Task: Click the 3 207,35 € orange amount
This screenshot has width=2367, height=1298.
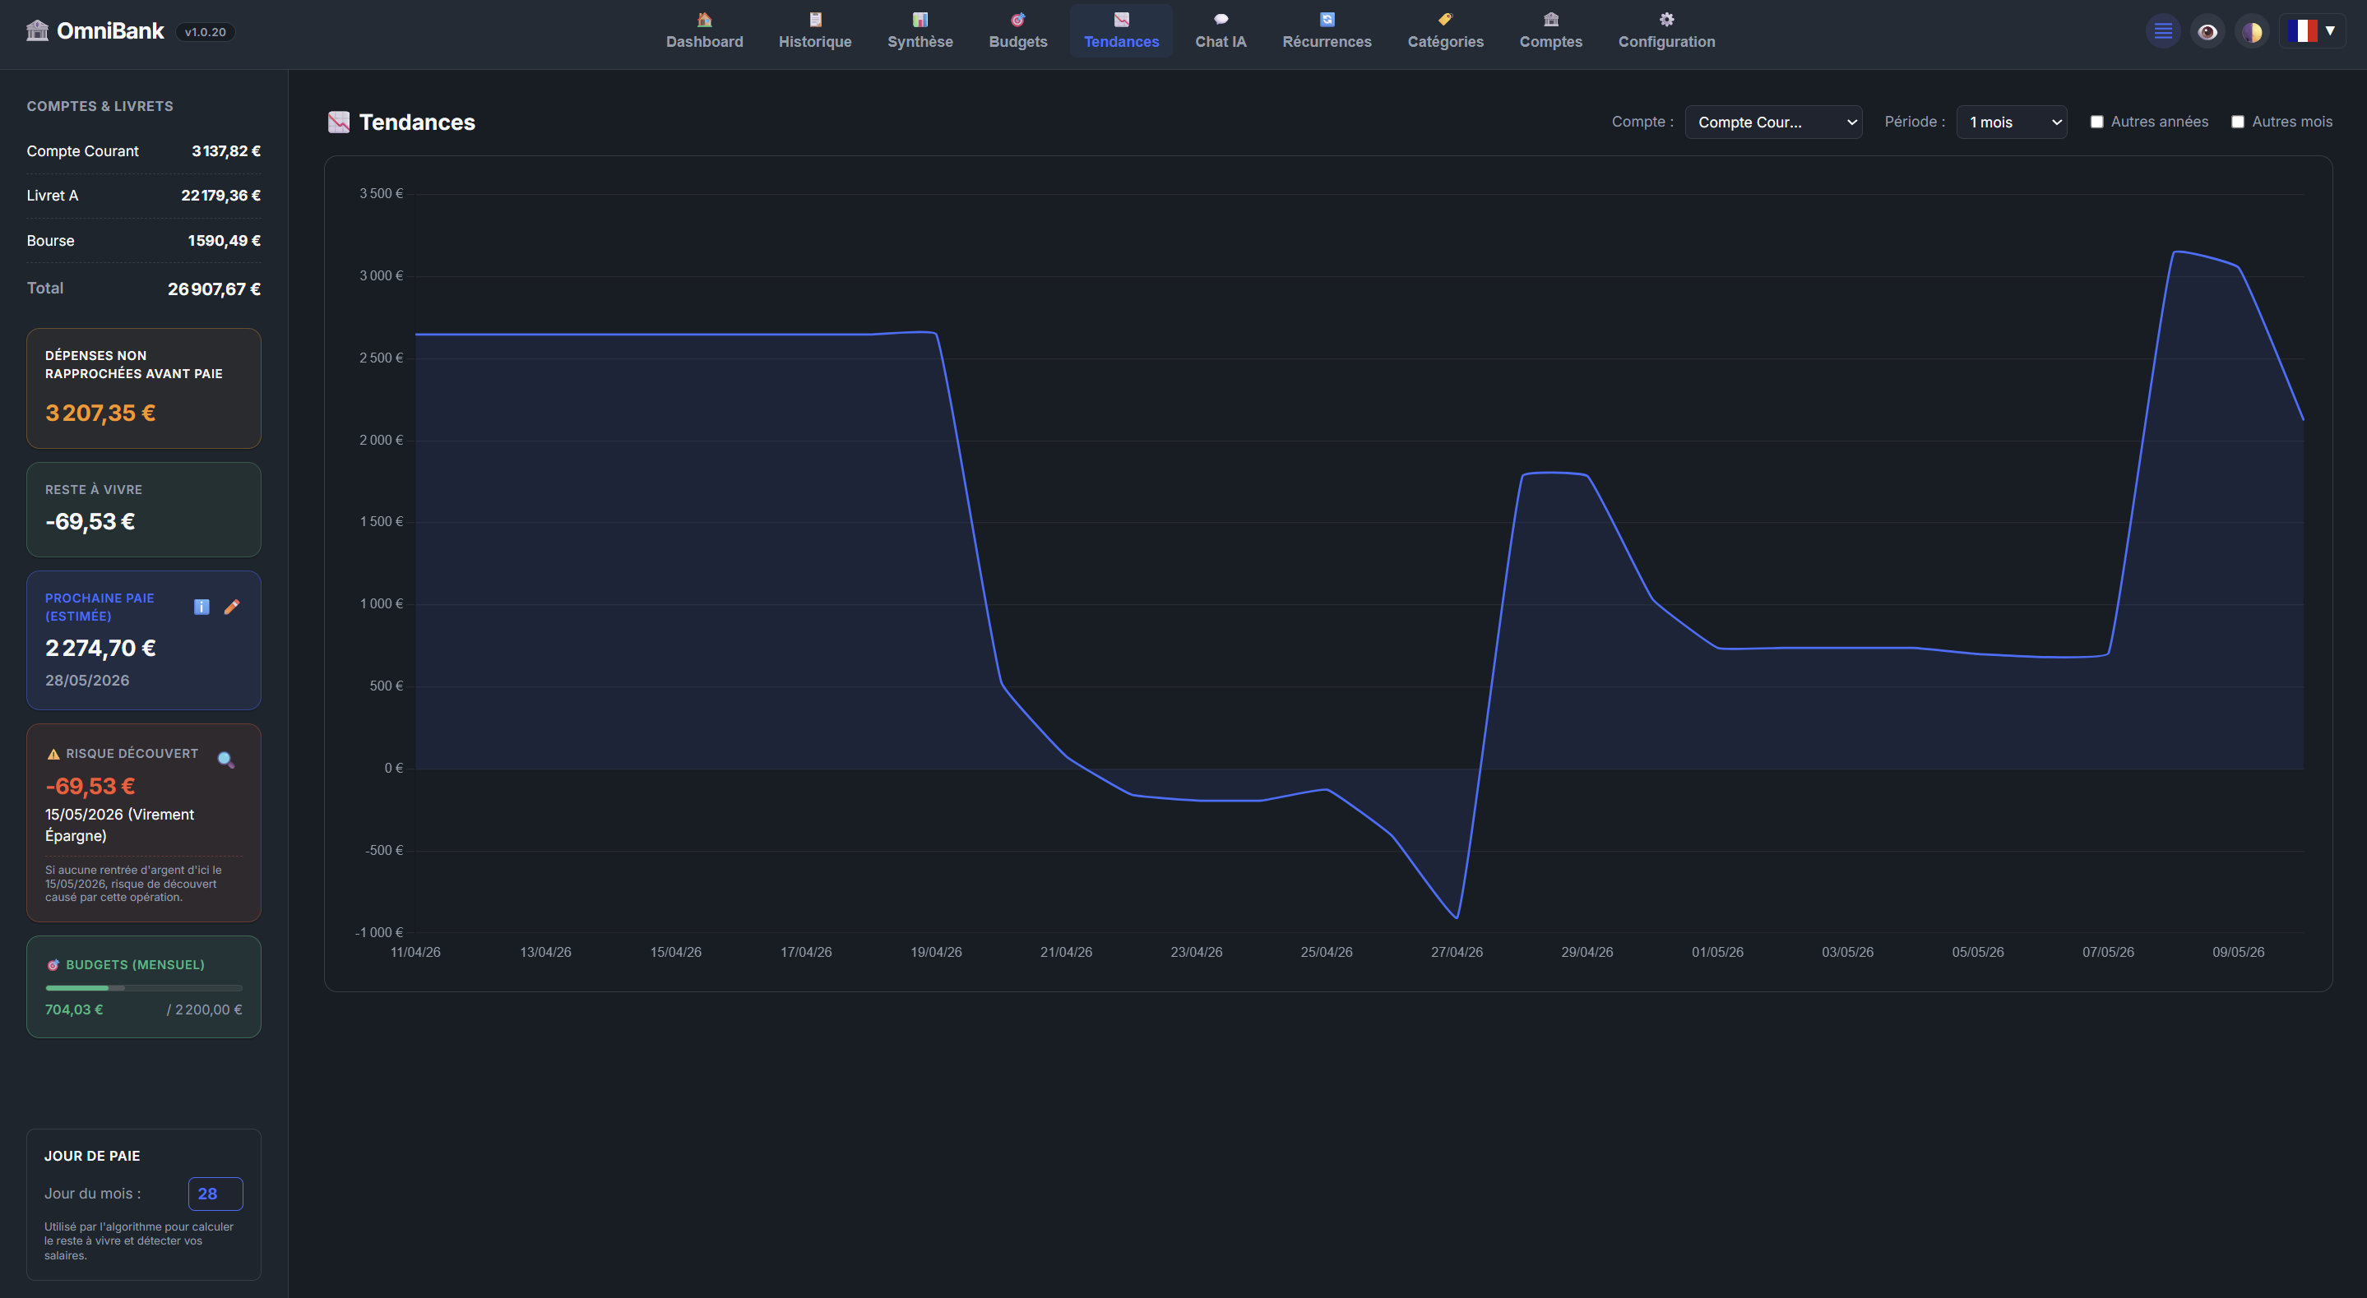Action: (x=100, y=413)
